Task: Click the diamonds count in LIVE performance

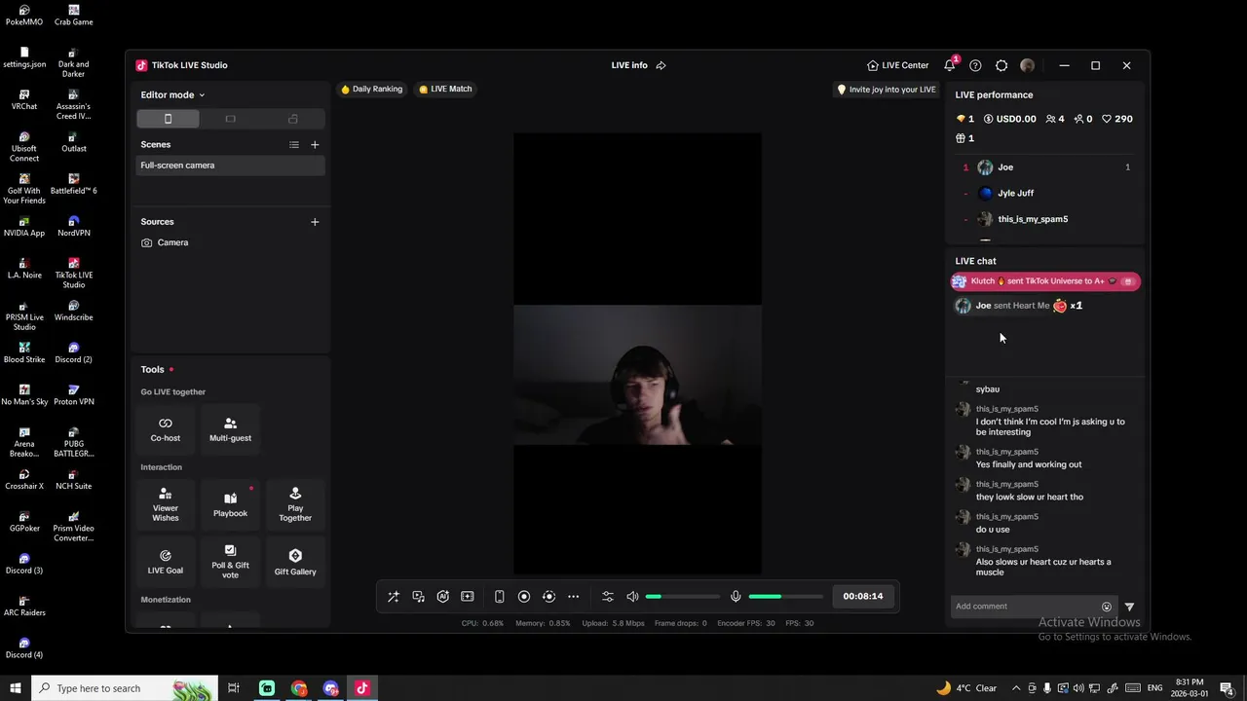Action: tap(964, 119)
